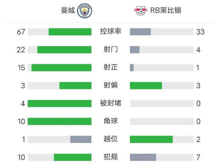Click the 犯规 stat label

click(111, 157)
